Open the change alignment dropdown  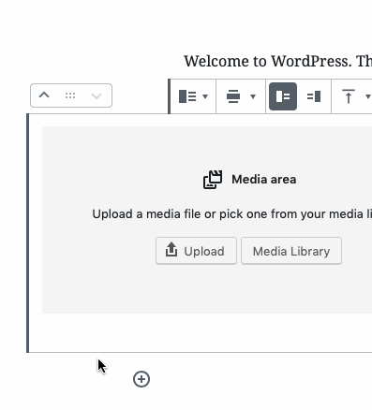[241, 96]
